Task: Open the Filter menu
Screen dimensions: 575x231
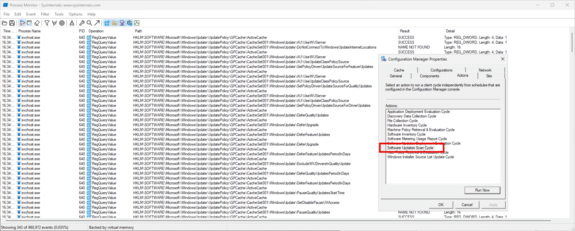Action: tap(45, 14)
